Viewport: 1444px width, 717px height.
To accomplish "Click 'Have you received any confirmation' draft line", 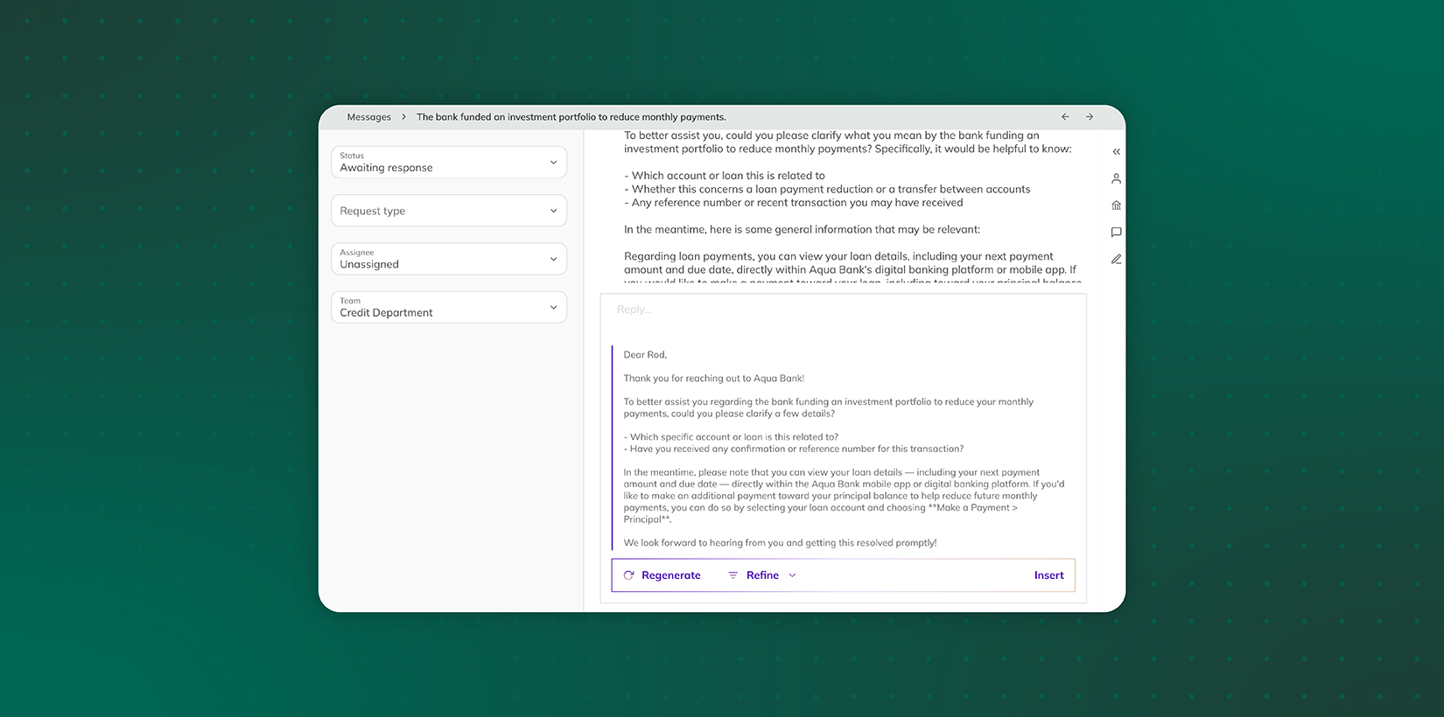I will (794, 449).
